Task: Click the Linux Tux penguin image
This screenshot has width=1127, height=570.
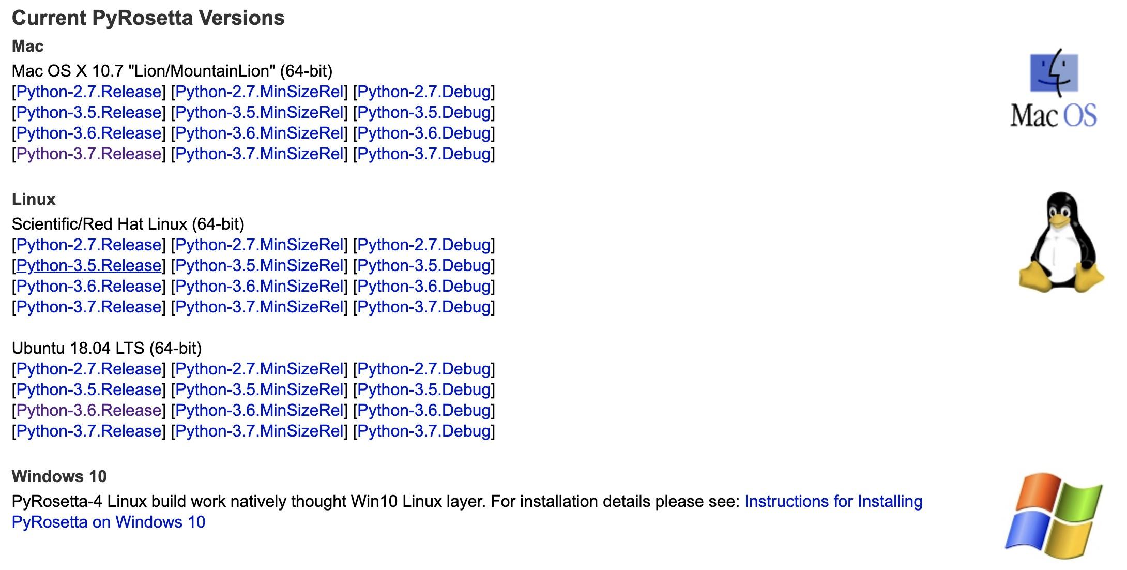Action: (x=1061, y=242)
